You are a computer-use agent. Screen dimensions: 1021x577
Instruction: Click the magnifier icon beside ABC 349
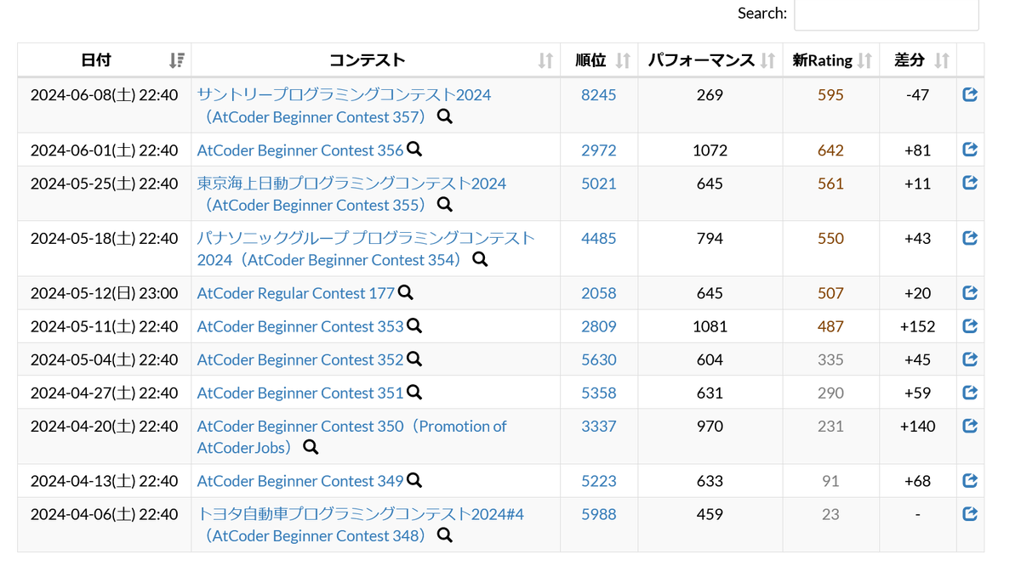tap(414, 480)
